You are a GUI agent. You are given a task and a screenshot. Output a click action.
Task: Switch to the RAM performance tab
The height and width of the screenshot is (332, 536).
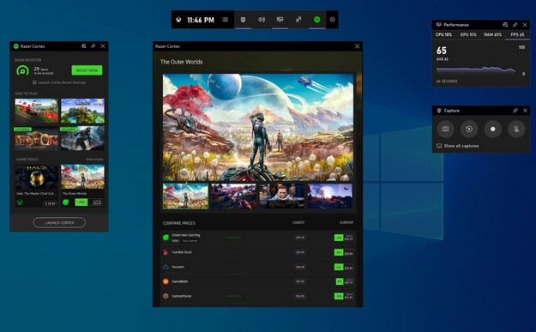tap(492, 34)
